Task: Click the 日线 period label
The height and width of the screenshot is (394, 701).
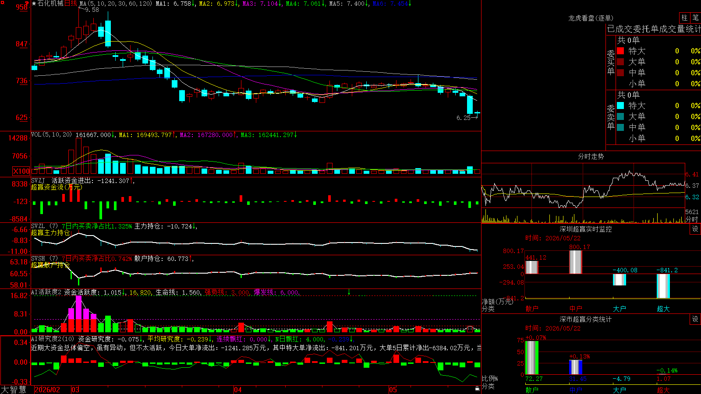Action: coord(71,4)
